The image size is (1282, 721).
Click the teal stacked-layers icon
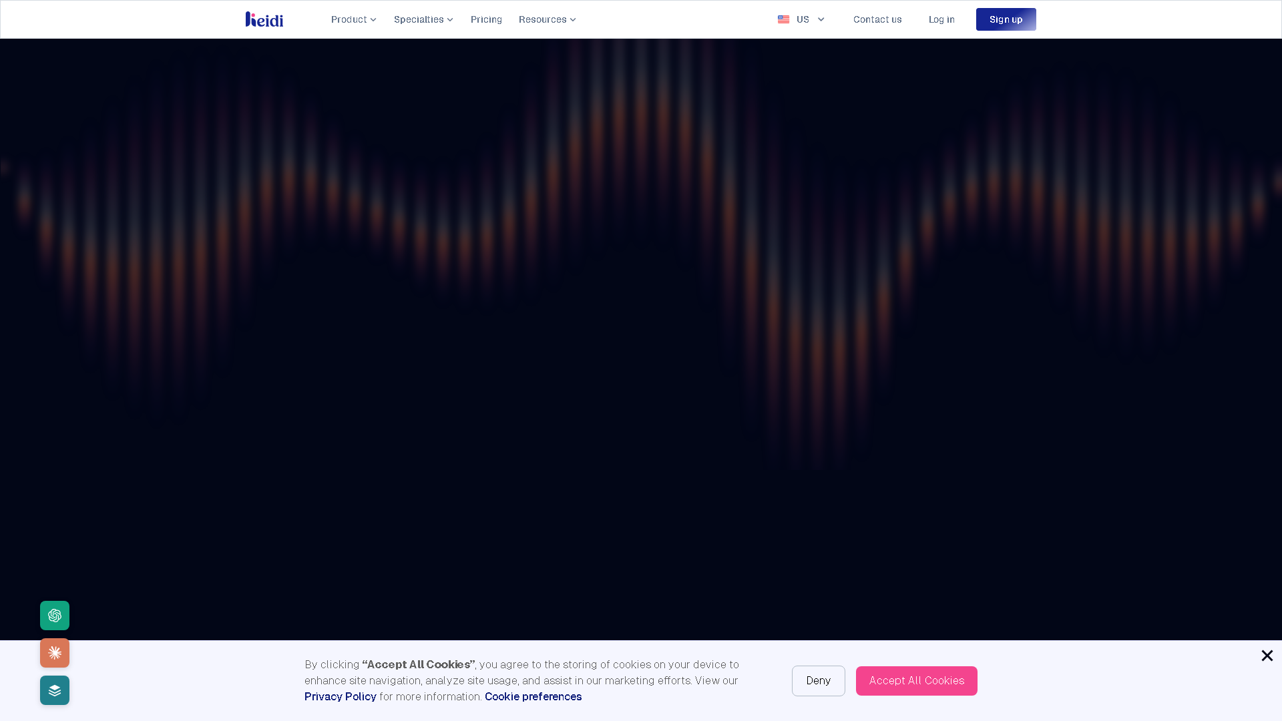point(54,690)
